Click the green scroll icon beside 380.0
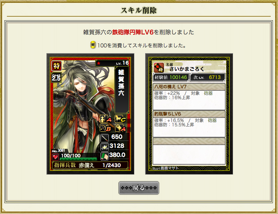Screen dimensions: 278x214 tap(105, 156)
